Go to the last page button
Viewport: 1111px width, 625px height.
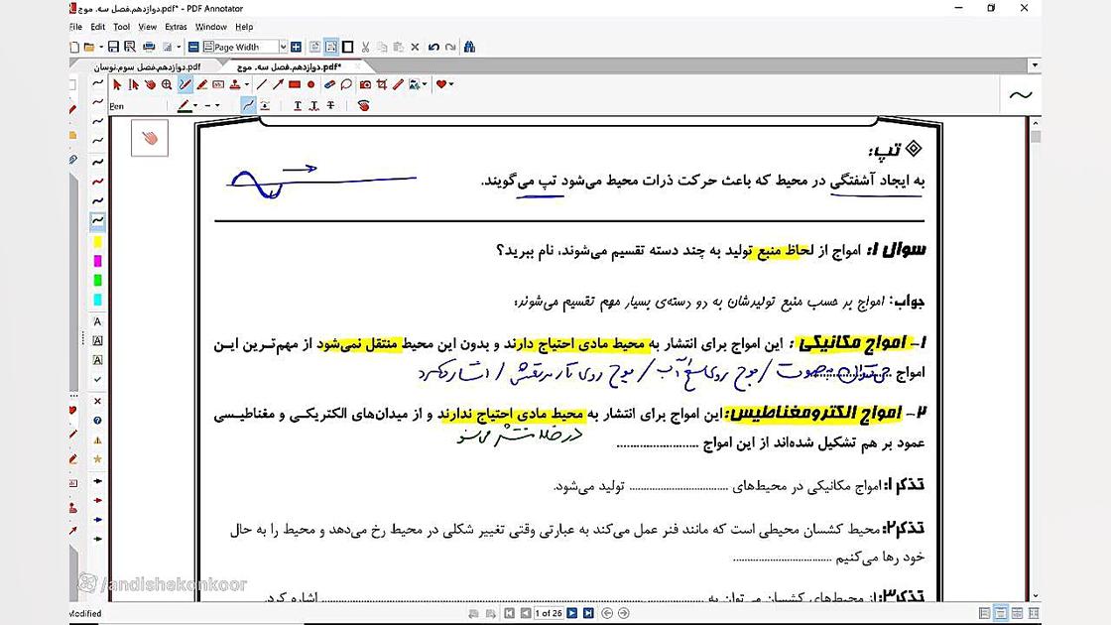588,613
